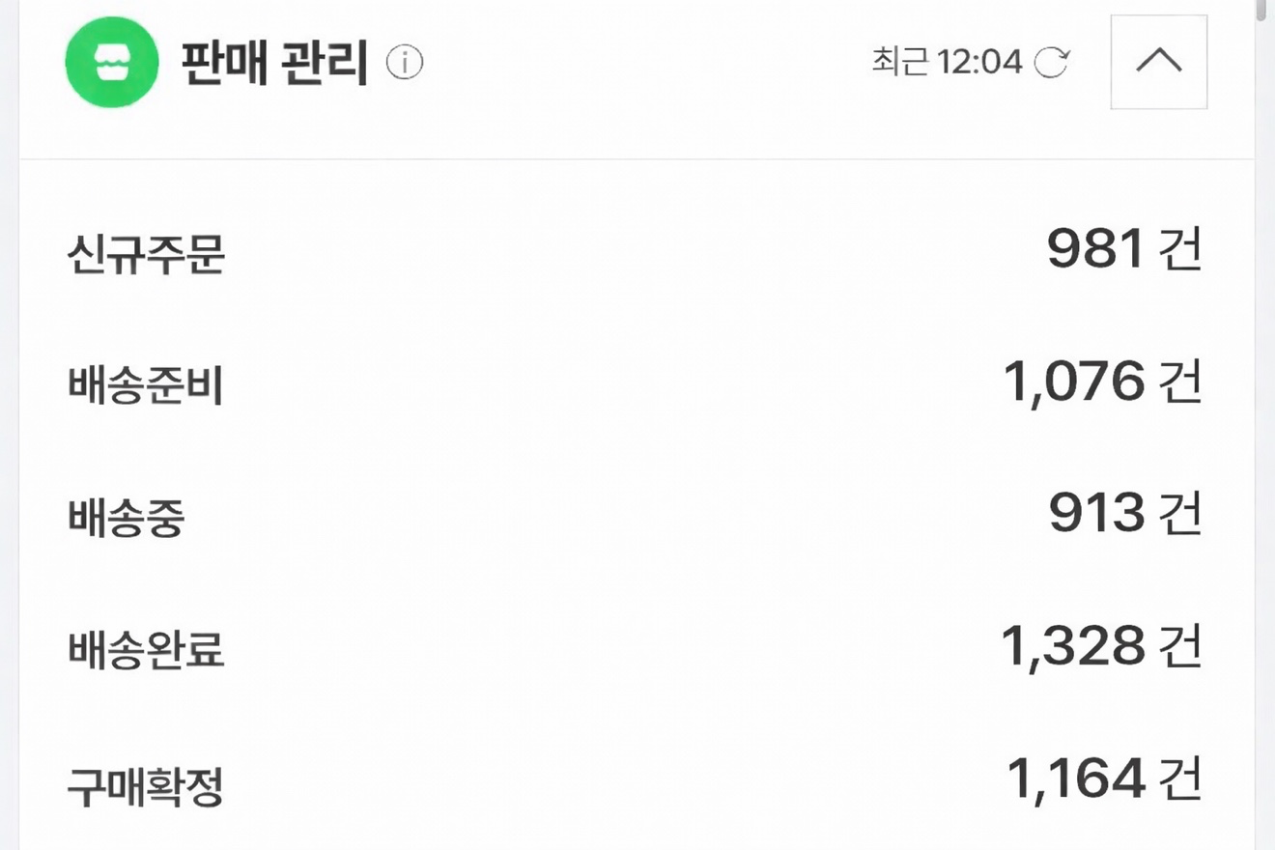The image size is (1275, 850).
Task: Click the 판매 관리 panel title
Action: pos(274,63)
